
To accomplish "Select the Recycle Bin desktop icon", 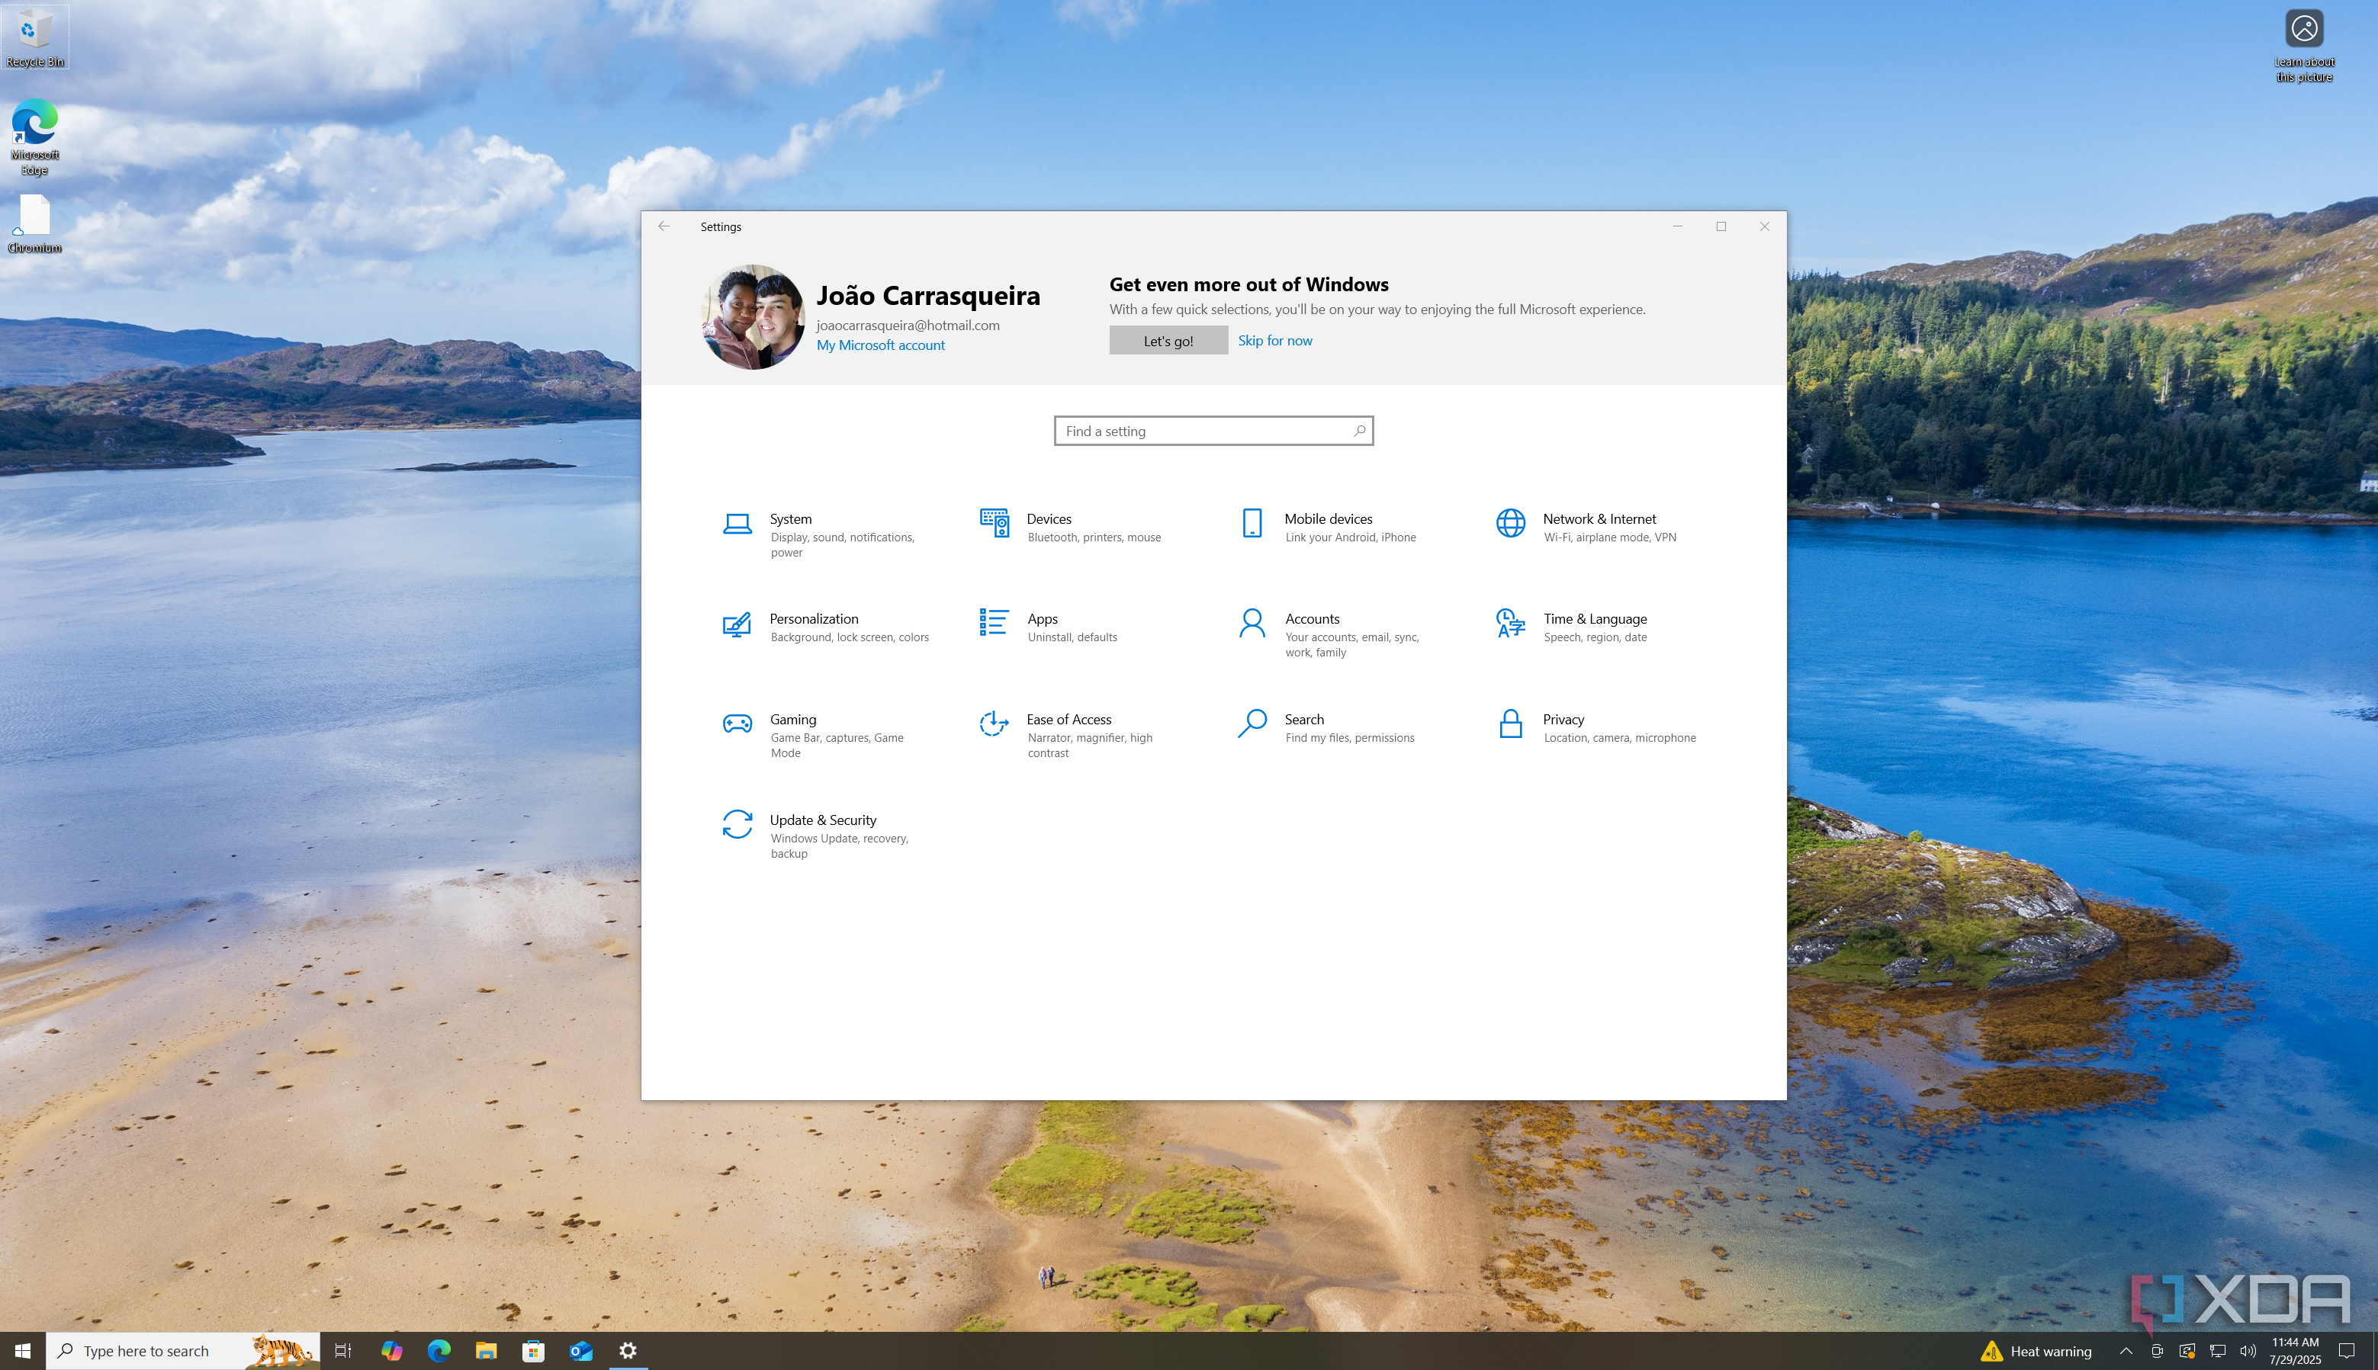I will (x=35, y=37).
